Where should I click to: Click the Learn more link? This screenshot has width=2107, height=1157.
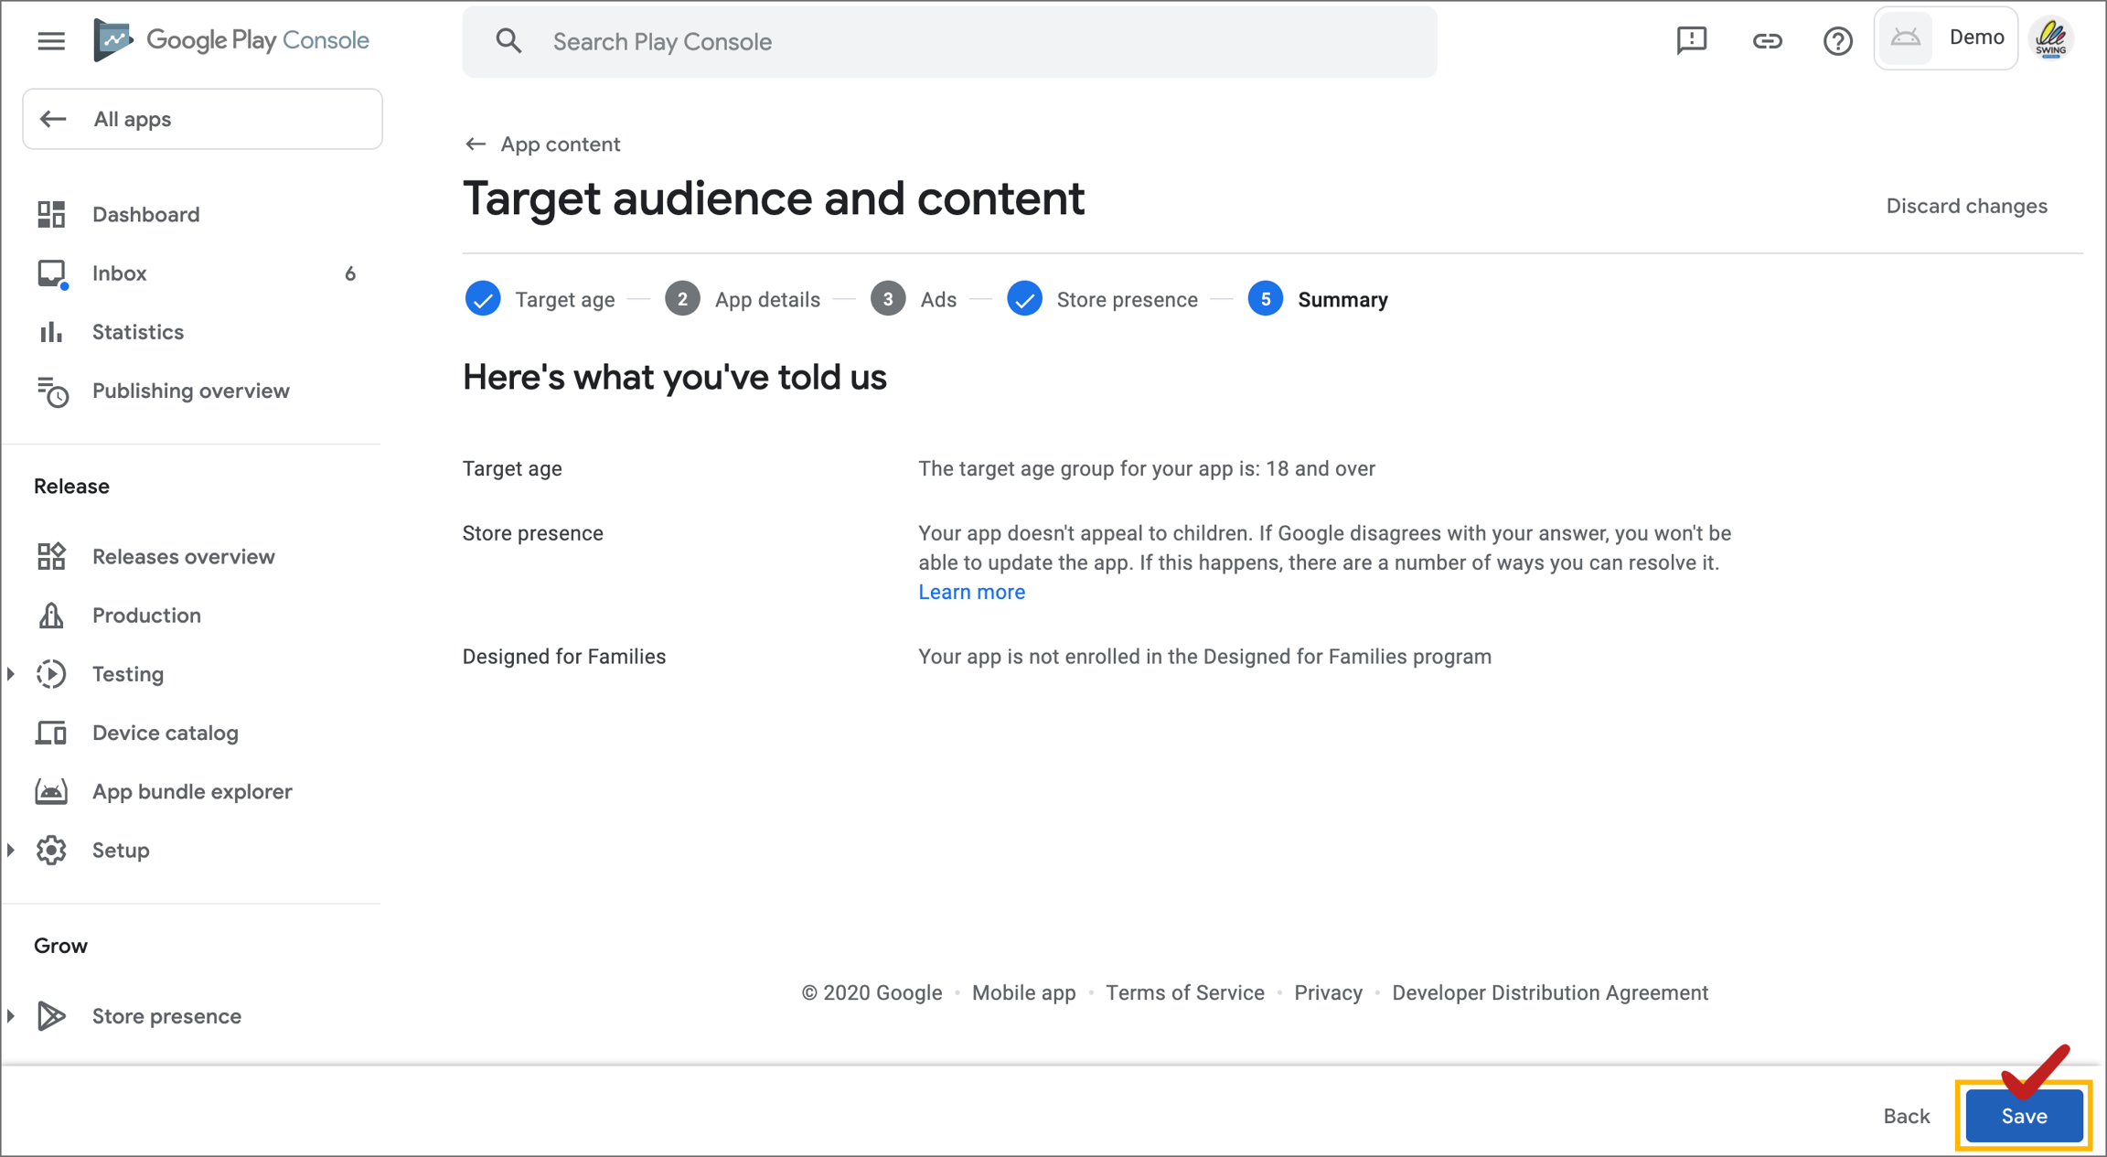pos(971,592)
